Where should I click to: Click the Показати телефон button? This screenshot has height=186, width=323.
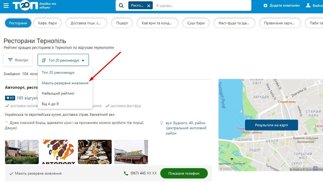184,174
